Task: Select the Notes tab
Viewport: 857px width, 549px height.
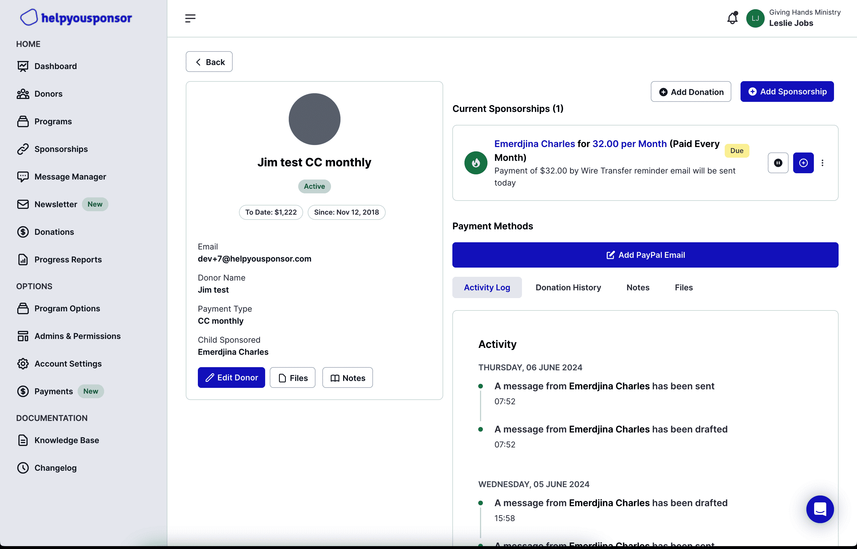Action: tap(638, 287)
